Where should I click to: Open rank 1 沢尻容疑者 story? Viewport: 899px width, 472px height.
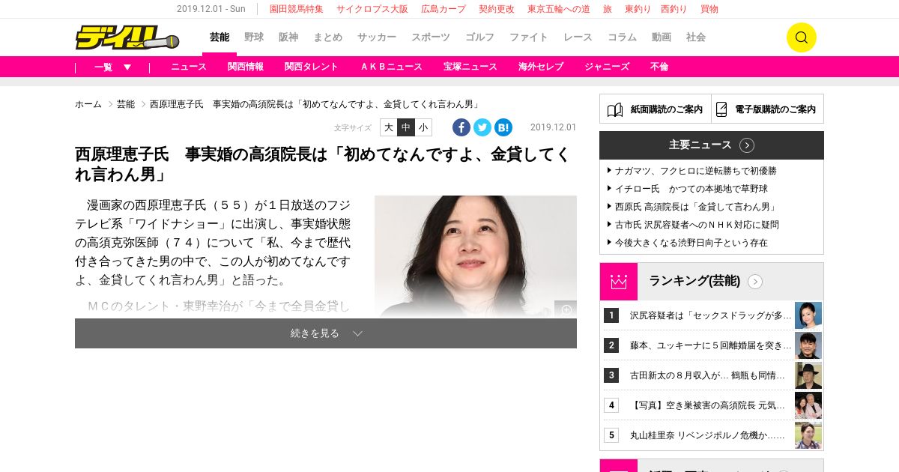pyautogui.click(x=711, y=315)
